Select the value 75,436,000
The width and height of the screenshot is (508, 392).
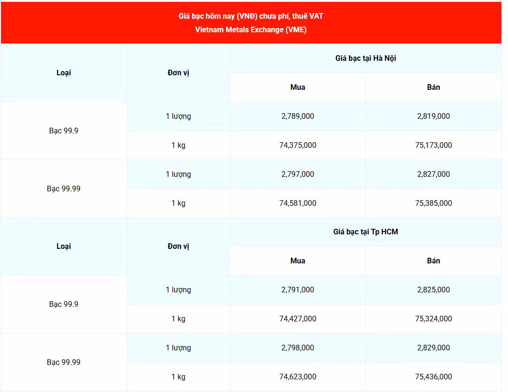pyautogui.click(x=434, y=377)
